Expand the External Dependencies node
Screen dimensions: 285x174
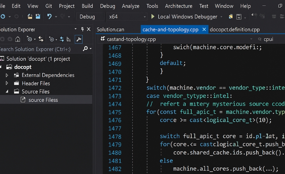pyautogui.click(x=7, y=75)
